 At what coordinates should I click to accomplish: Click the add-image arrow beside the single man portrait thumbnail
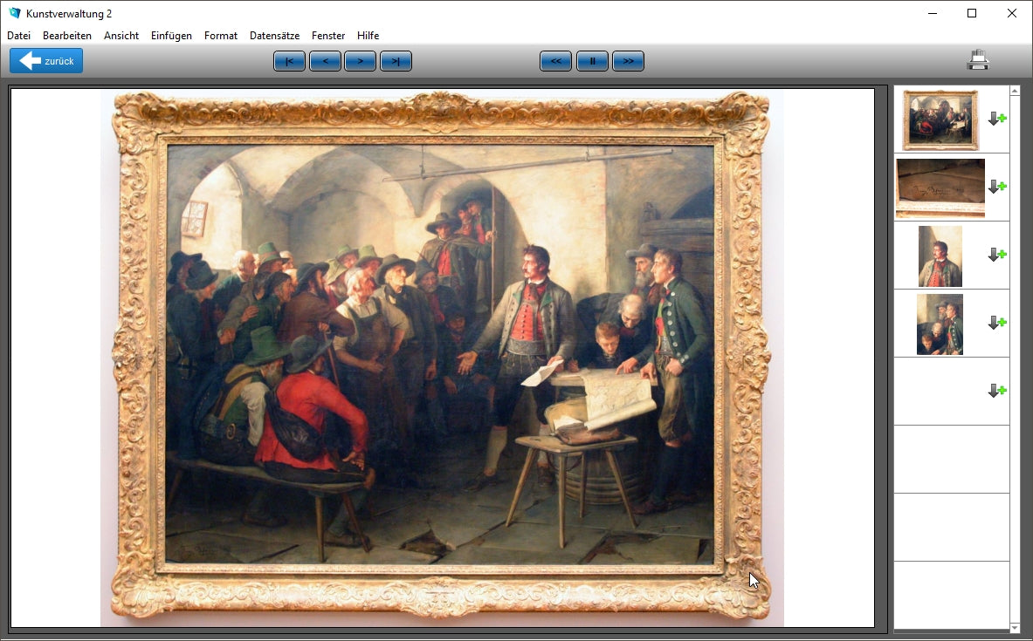click(996, 255)
